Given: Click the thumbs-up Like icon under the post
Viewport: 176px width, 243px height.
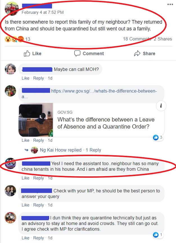Looking at the screenshot, I should [27, 53].
